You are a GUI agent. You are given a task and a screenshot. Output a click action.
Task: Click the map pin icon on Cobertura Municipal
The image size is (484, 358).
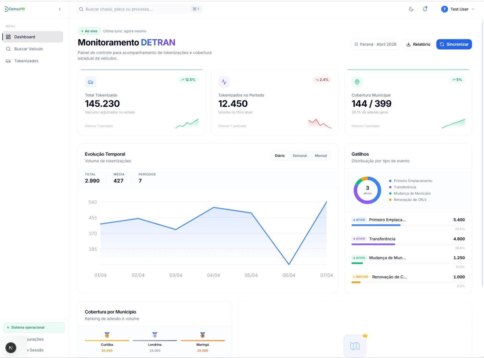[357, 82]
